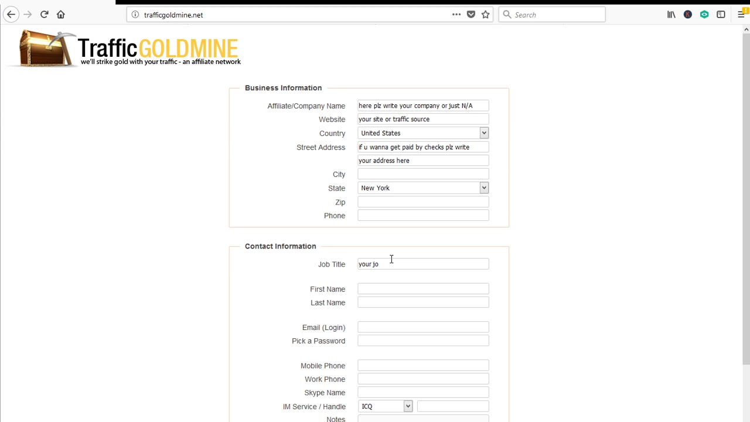Open the browser home page icon
750x422 pixels.
[60, 15]
